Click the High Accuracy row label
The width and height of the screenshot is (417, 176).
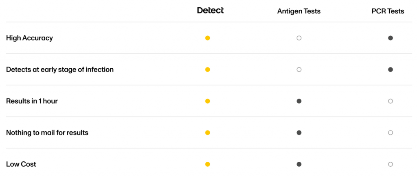[x=29, y=38]
